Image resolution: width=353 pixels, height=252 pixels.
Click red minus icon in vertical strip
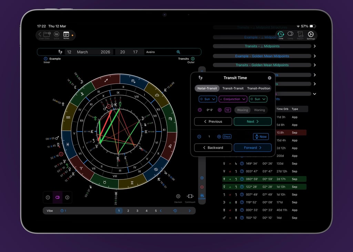pos(202,187)
